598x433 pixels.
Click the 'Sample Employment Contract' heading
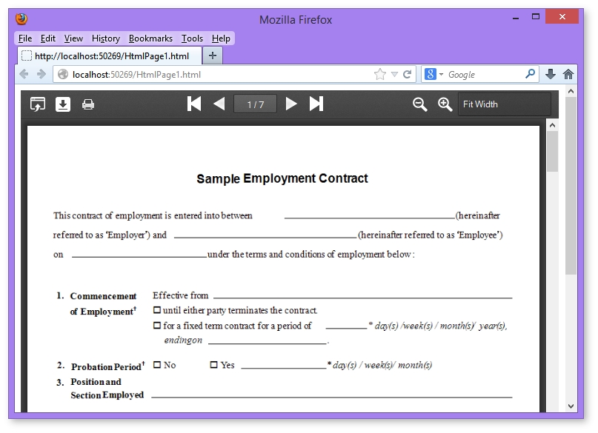tap(282, 178)
